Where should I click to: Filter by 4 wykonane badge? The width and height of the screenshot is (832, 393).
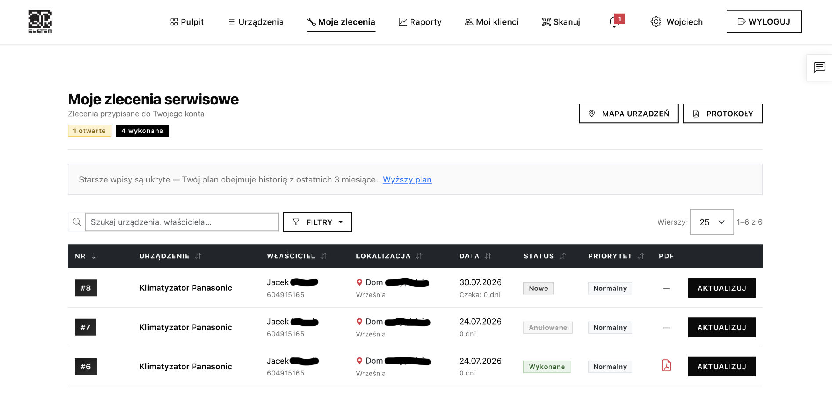pyautogui.click(x=142, y=131)
